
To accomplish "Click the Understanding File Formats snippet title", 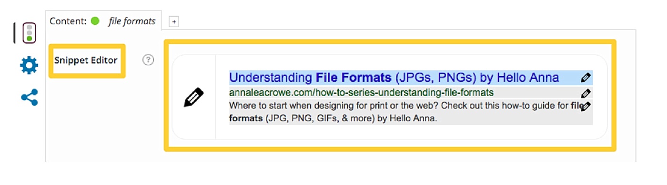I will pyautogui.click(x=394, y=78).
